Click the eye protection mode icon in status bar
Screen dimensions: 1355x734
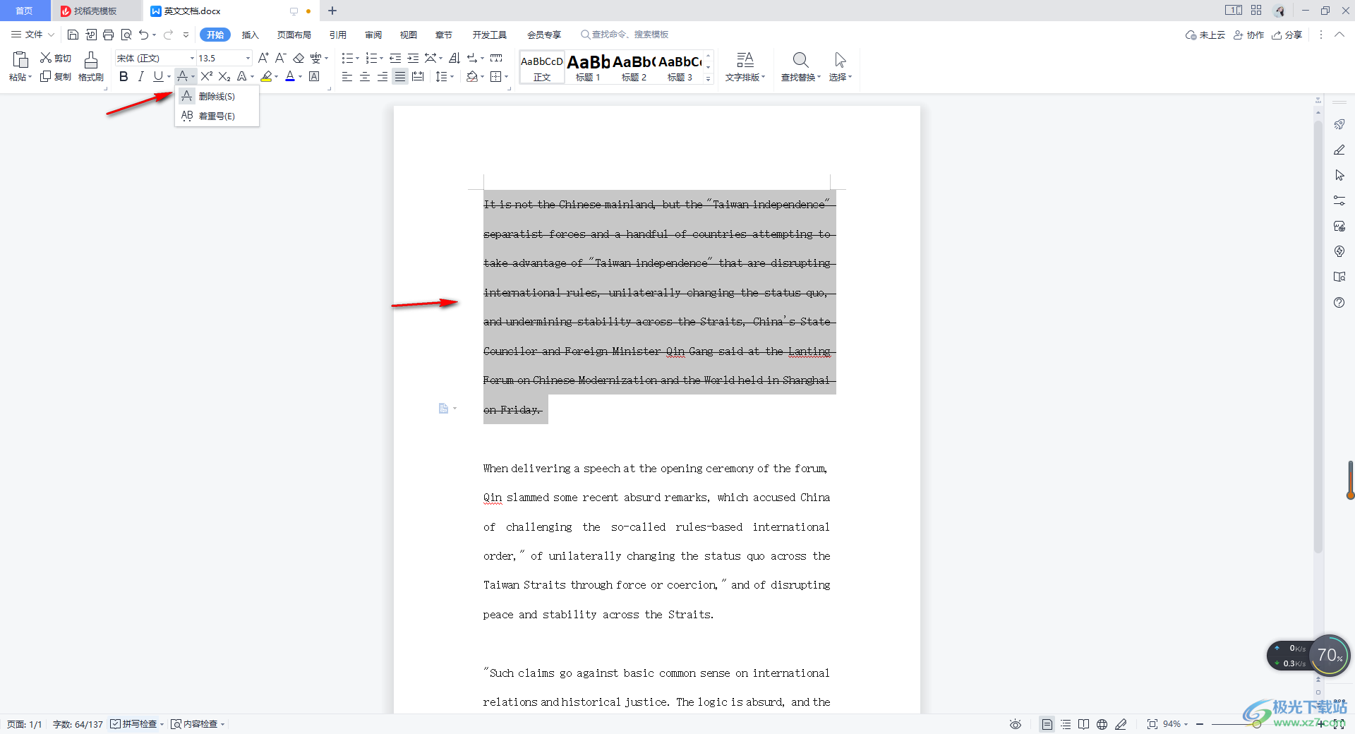[x=1015, y=724]
